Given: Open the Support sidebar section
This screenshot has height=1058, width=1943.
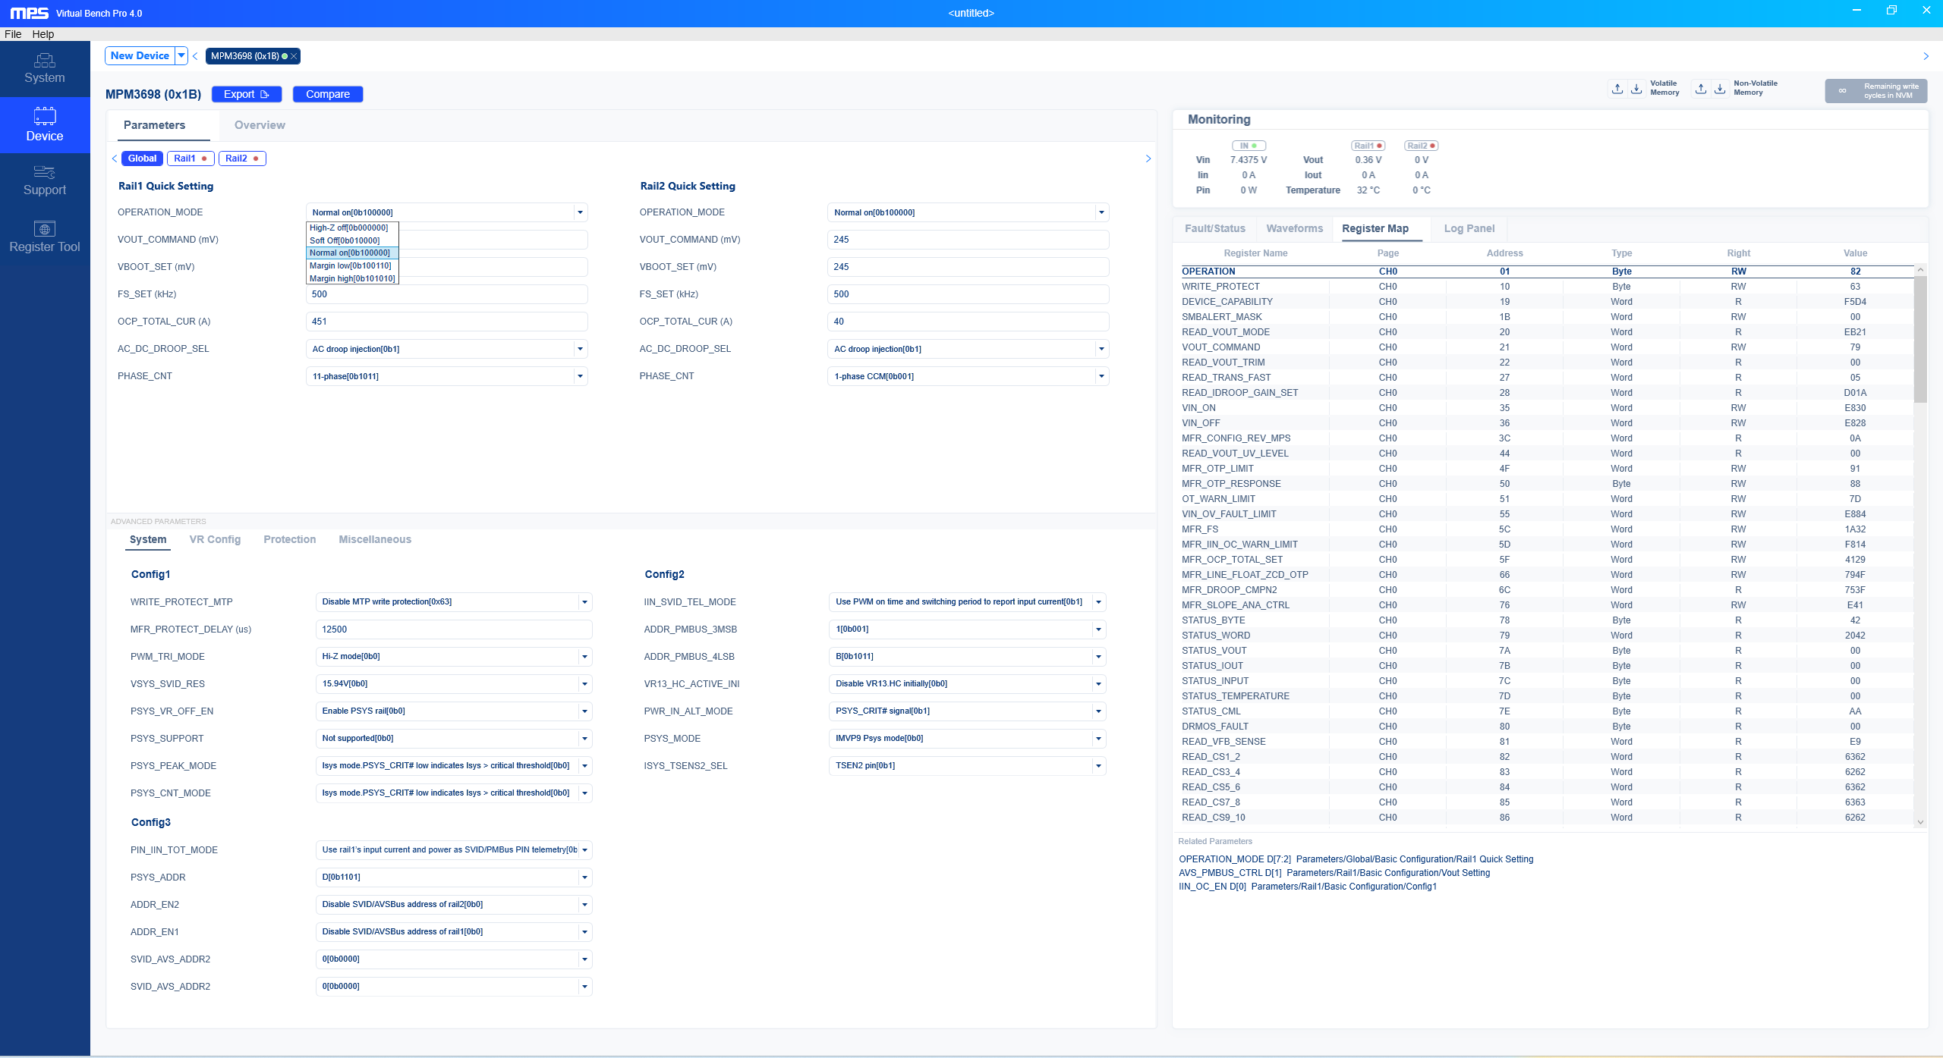Looking at the screenshot, I should 45,181.
